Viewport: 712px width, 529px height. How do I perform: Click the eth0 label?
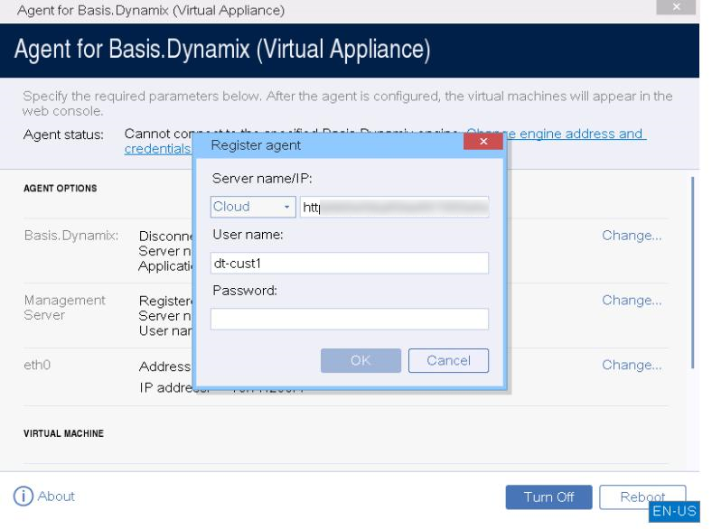pyautogui.click(x=37, y=366)
